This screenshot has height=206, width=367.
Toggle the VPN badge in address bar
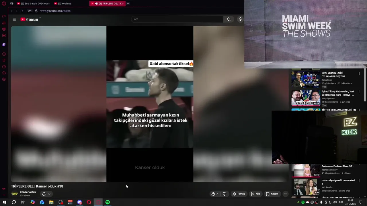click(30, 11)
